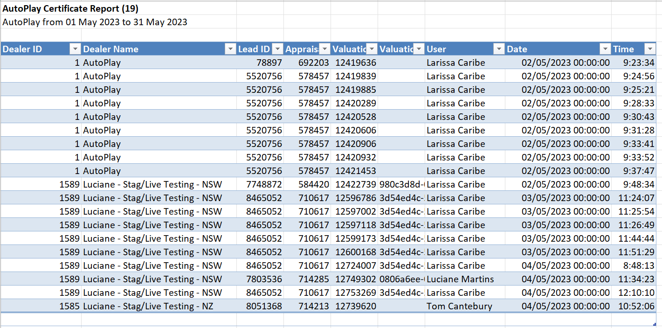Select time cell 9:48:34
Image resolution: width=662 pixels, height=328 pixels.
[x=634, y=184]
